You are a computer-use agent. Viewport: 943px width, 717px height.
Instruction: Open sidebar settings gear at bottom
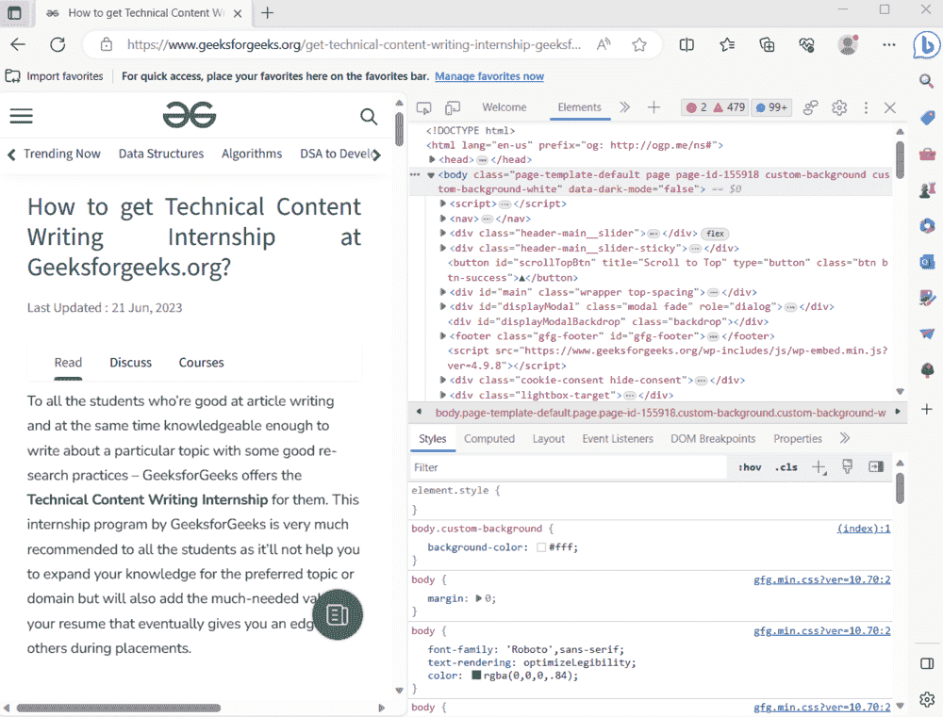[927, 699]
